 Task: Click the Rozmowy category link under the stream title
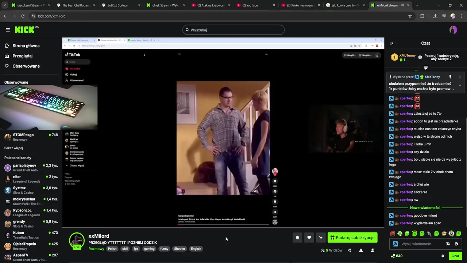[96, 249]
